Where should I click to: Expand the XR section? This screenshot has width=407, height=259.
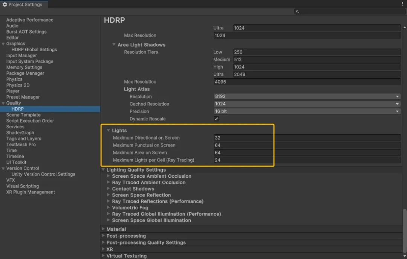(103, 249)
